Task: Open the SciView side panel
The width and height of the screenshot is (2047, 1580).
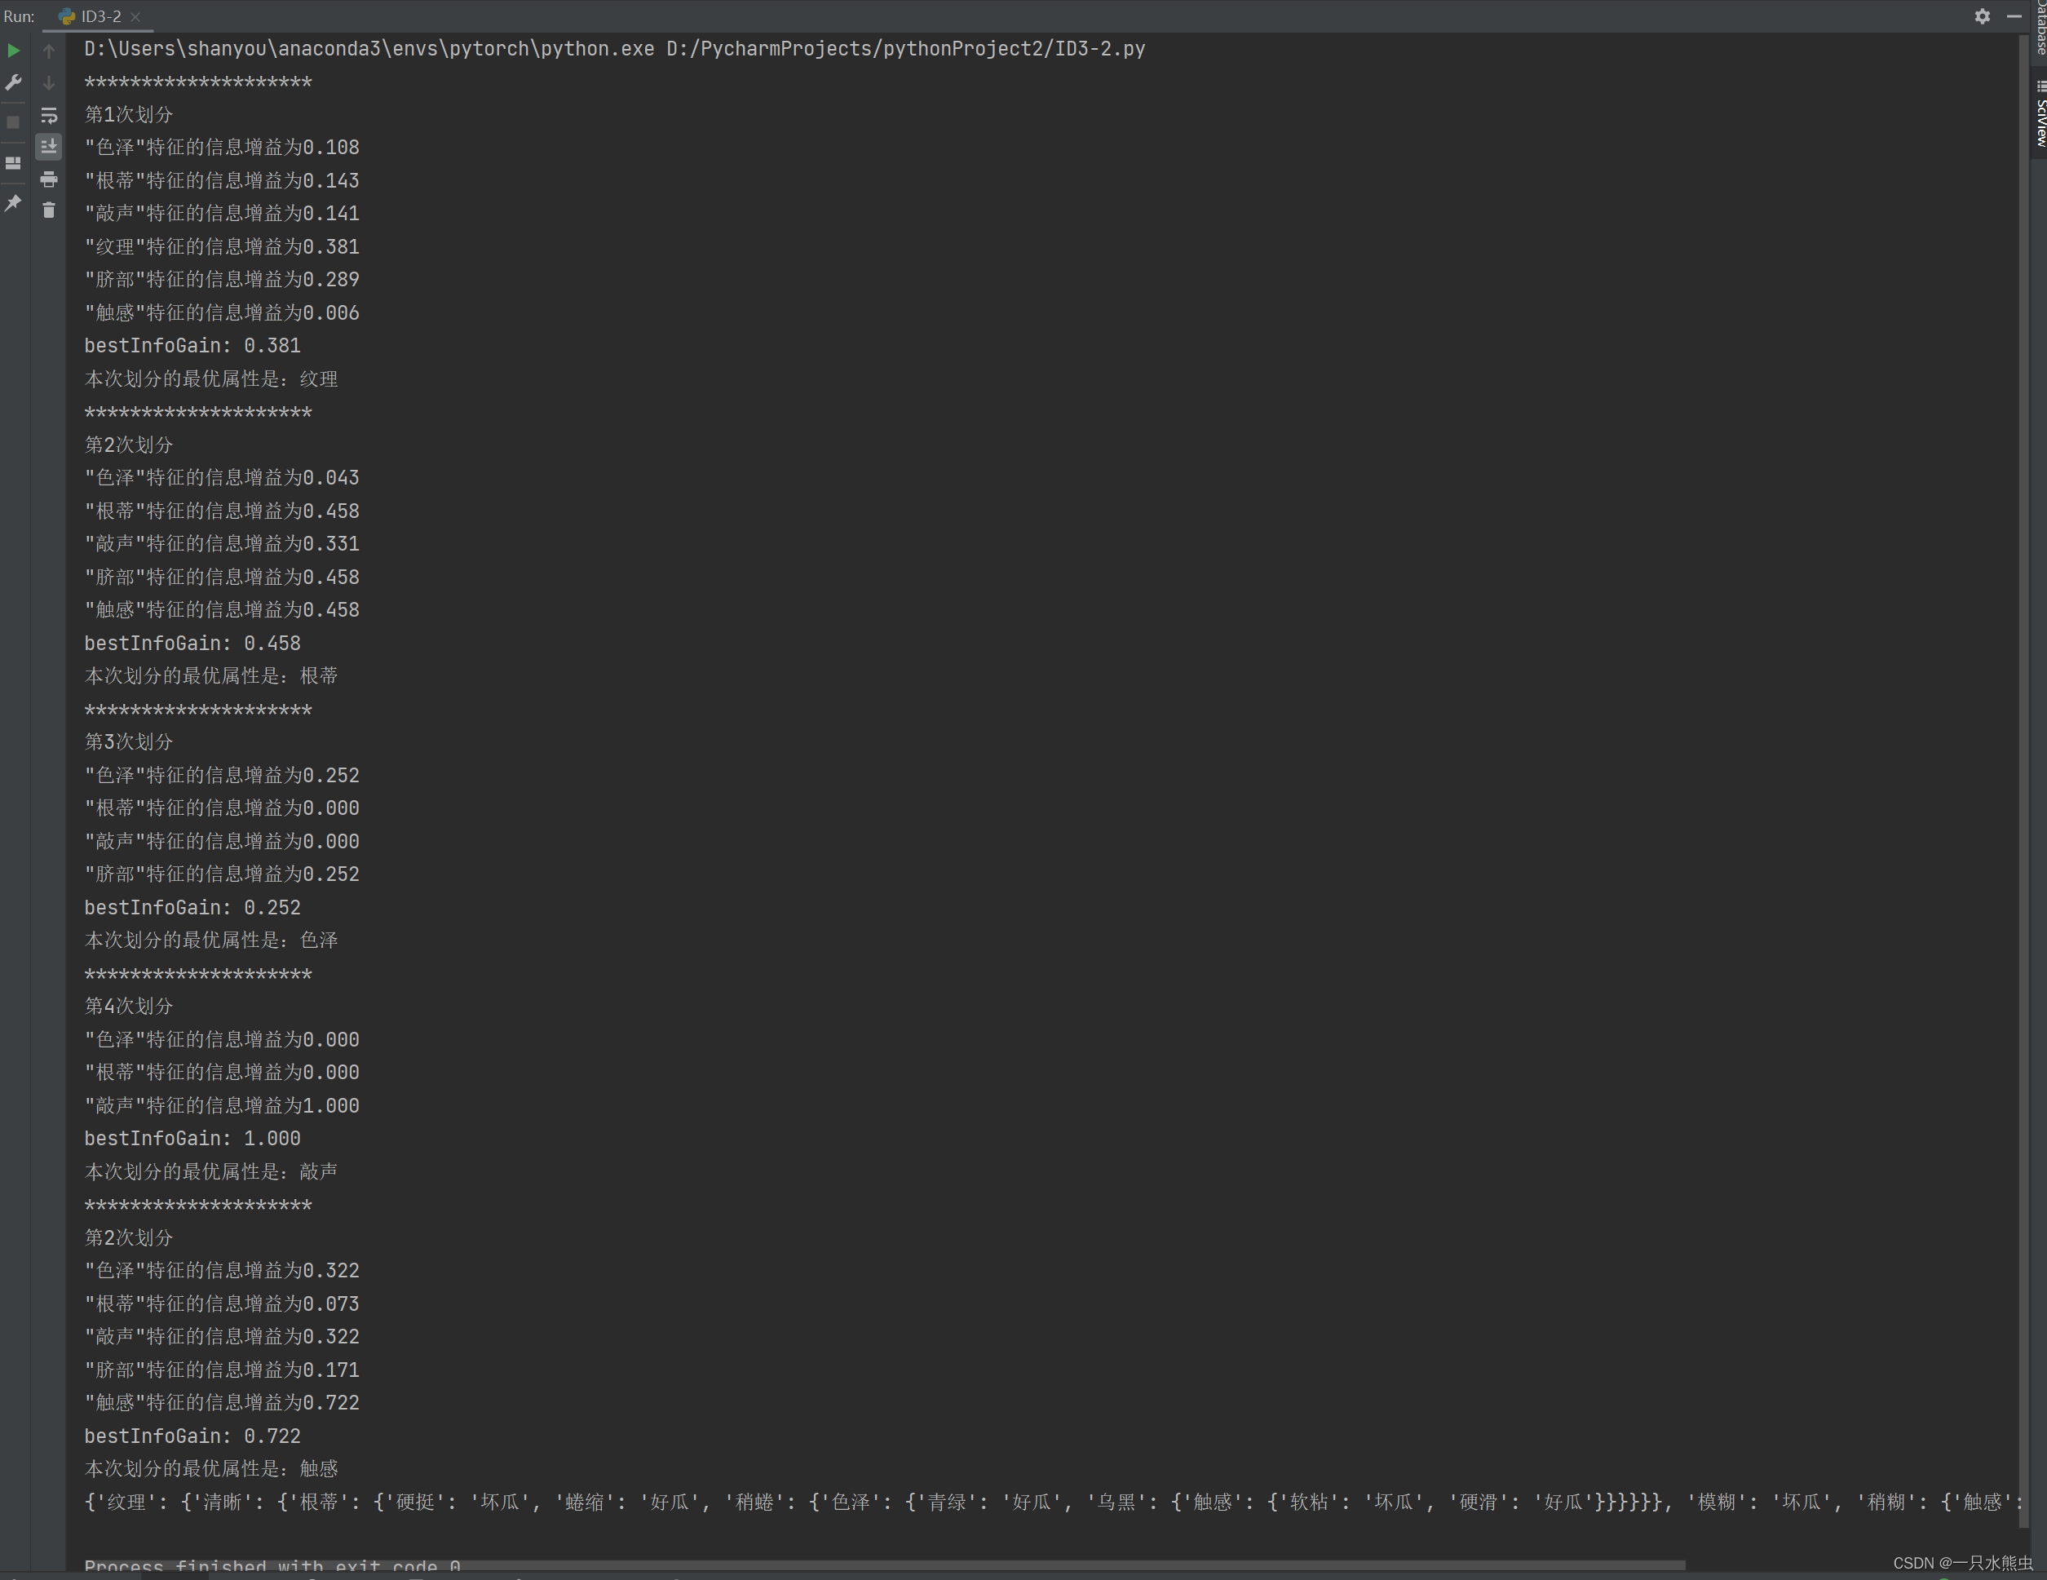Action: 2040,113
